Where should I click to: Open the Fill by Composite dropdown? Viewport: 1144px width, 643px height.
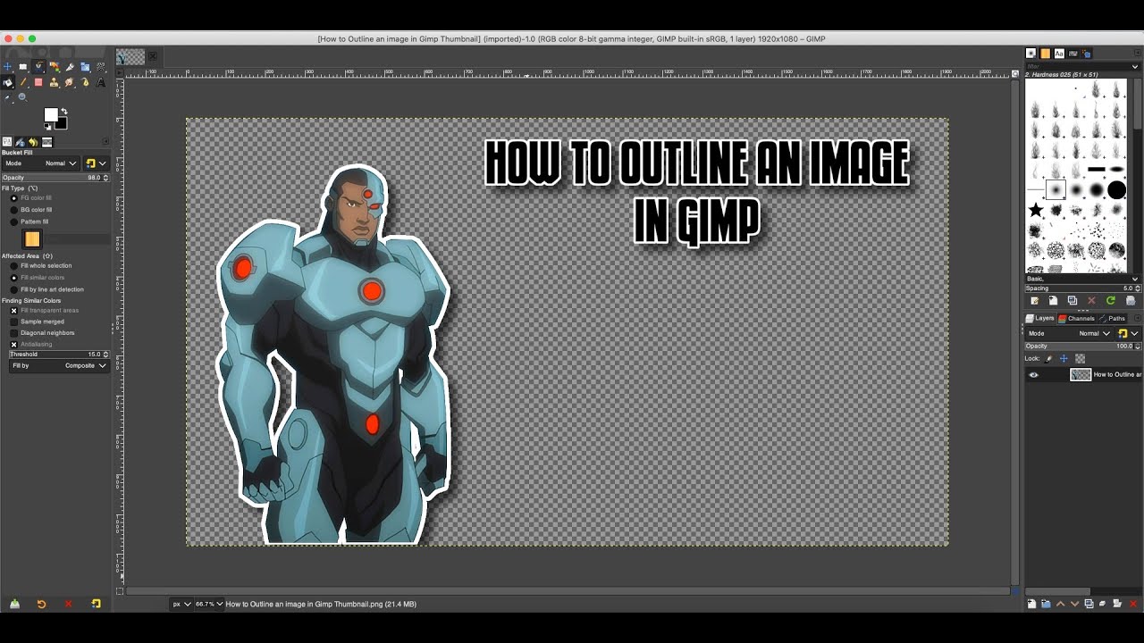59,365
